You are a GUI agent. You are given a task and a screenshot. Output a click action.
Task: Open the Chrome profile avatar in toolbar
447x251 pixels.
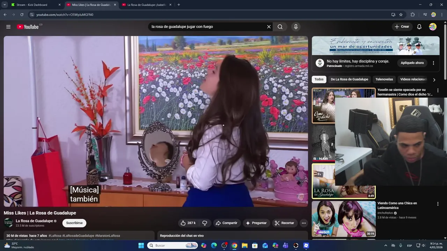[433, 15]
